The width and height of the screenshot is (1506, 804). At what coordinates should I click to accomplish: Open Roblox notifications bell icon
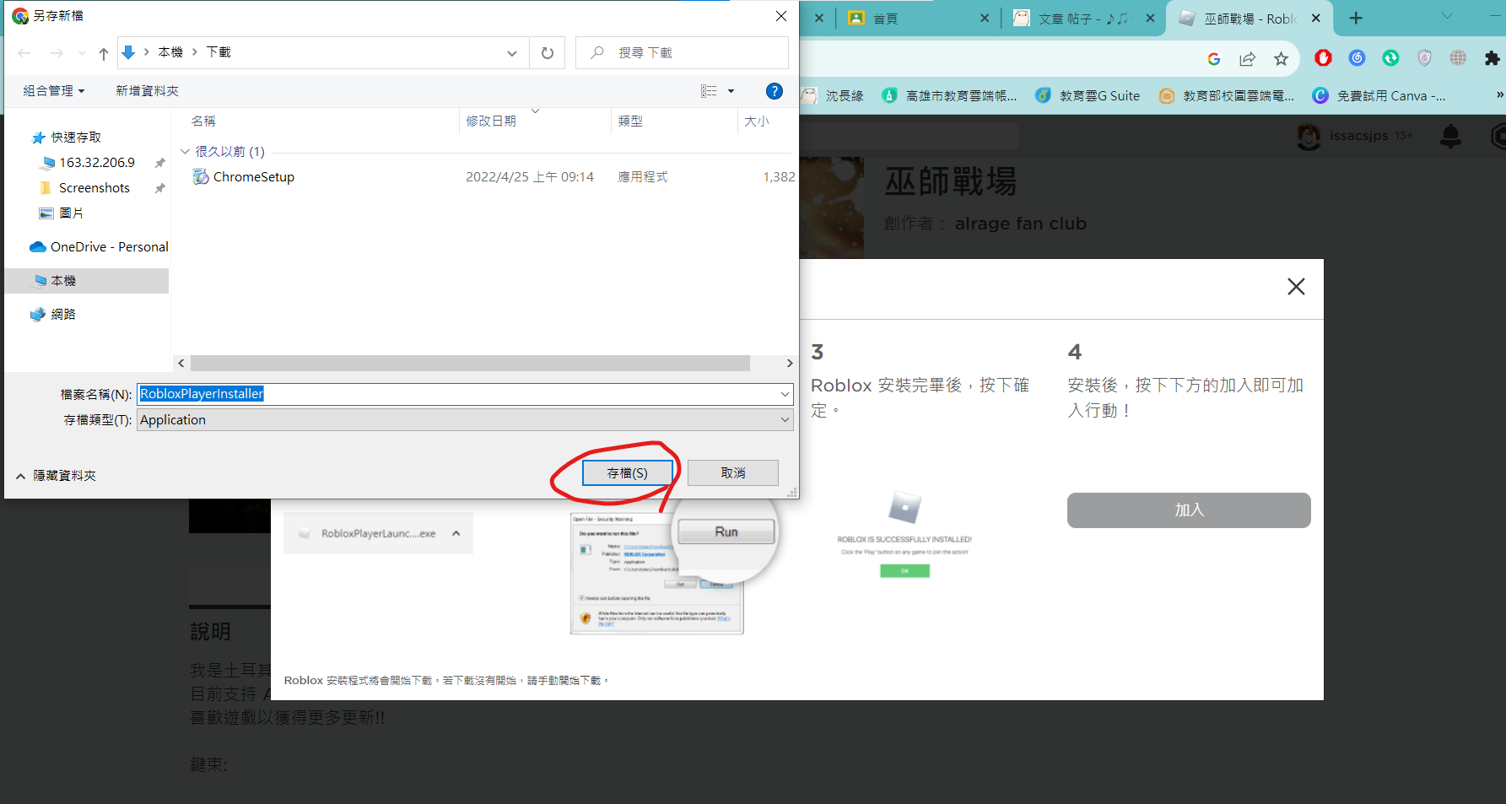pos(1450,136)
